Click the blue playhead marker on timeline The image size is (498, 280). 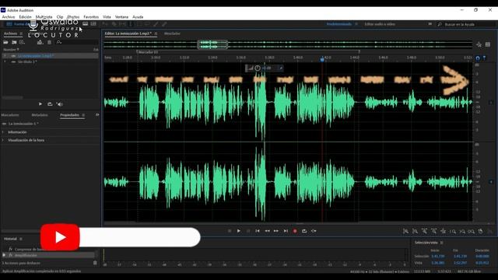tap(322, 59)
